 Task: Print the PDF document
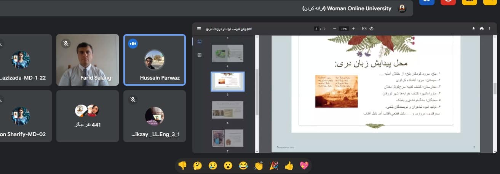[x=482, y=29]
